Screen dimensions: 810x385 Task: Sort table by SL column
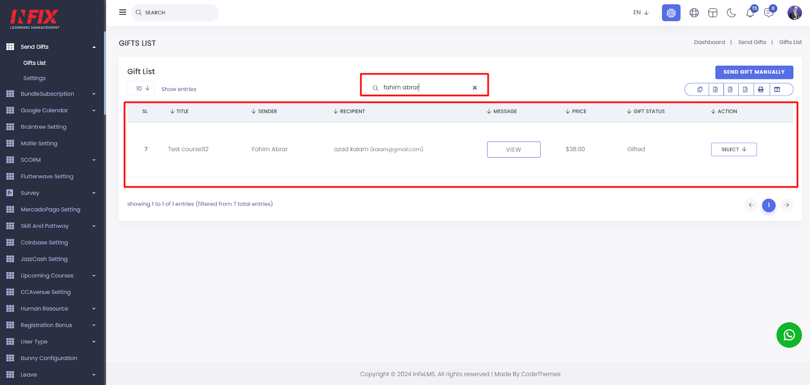click(x=145, y=112)
